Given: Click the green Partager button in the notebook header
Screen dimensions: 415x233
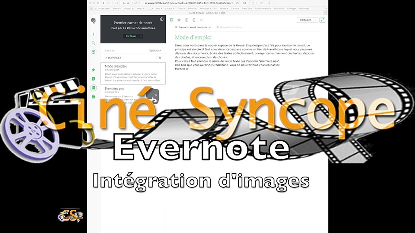Looking at the screenshot, I should point(131,36).
